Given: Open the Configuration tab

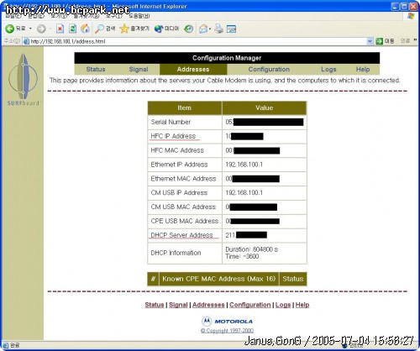Looking at the screenshot, I should point(269,70).
